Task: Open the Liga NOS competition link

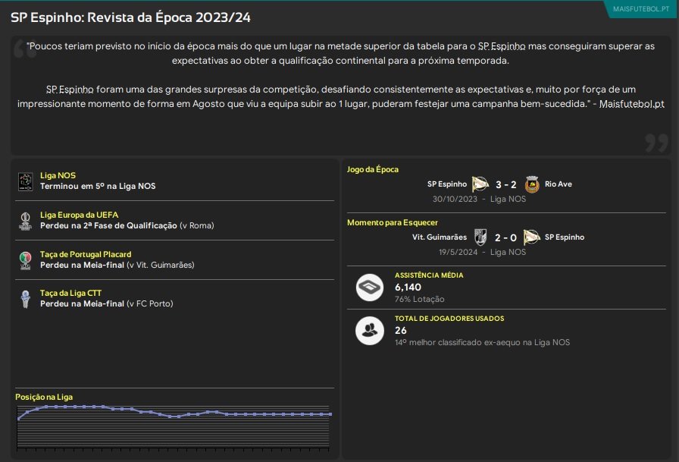Action: click(x=58, y=175)
